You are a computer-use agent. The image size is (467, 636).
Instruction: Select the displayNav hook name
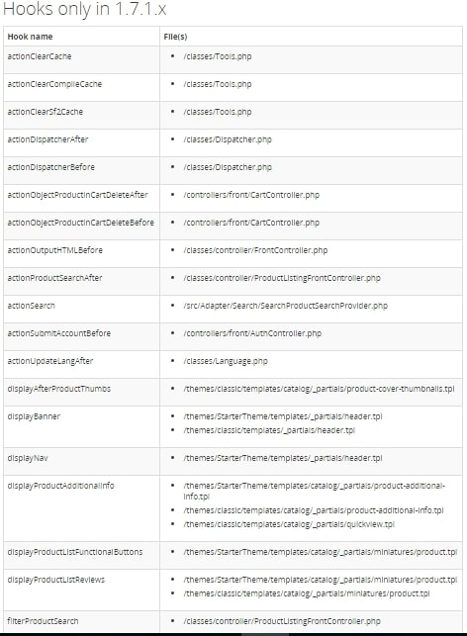click(x=28, y=458)
